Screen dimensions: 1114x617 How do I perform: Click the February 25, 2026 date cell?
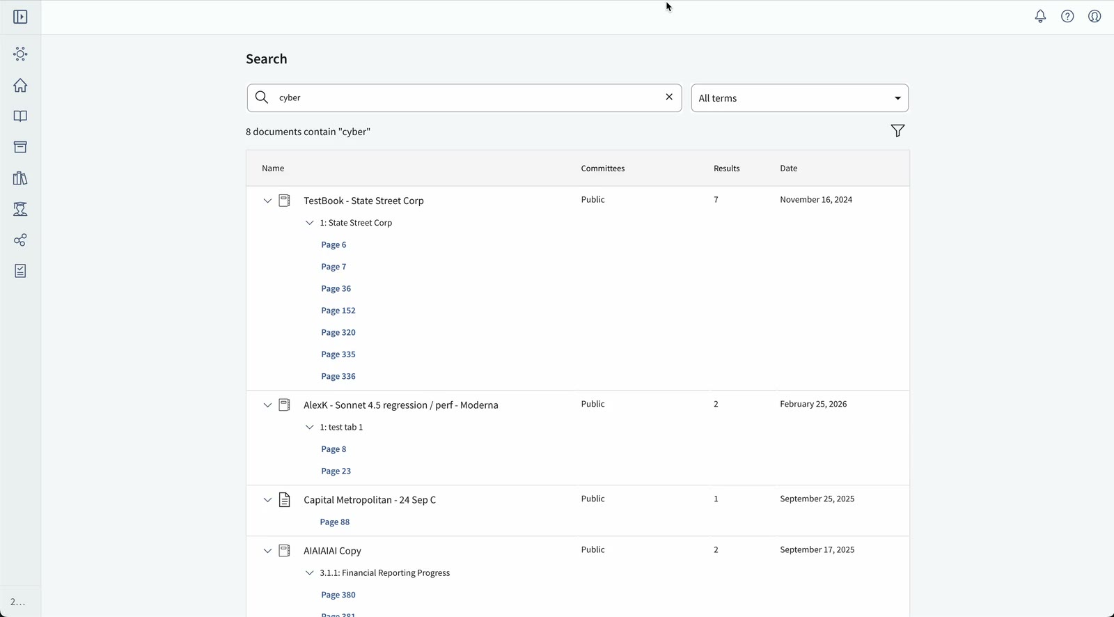coord(813,404)
